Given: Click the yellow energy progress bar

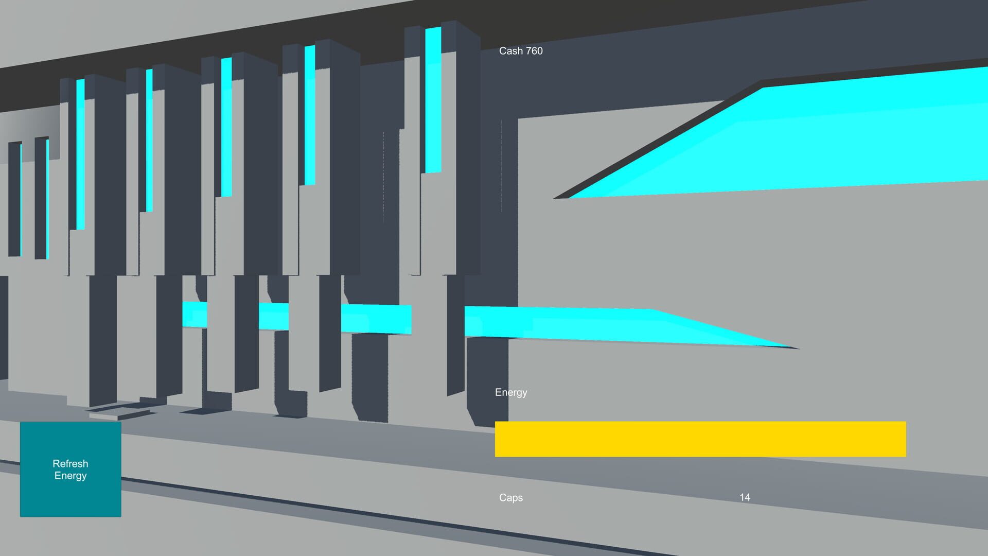Looking at the screenshot, I should pos(700,439).
